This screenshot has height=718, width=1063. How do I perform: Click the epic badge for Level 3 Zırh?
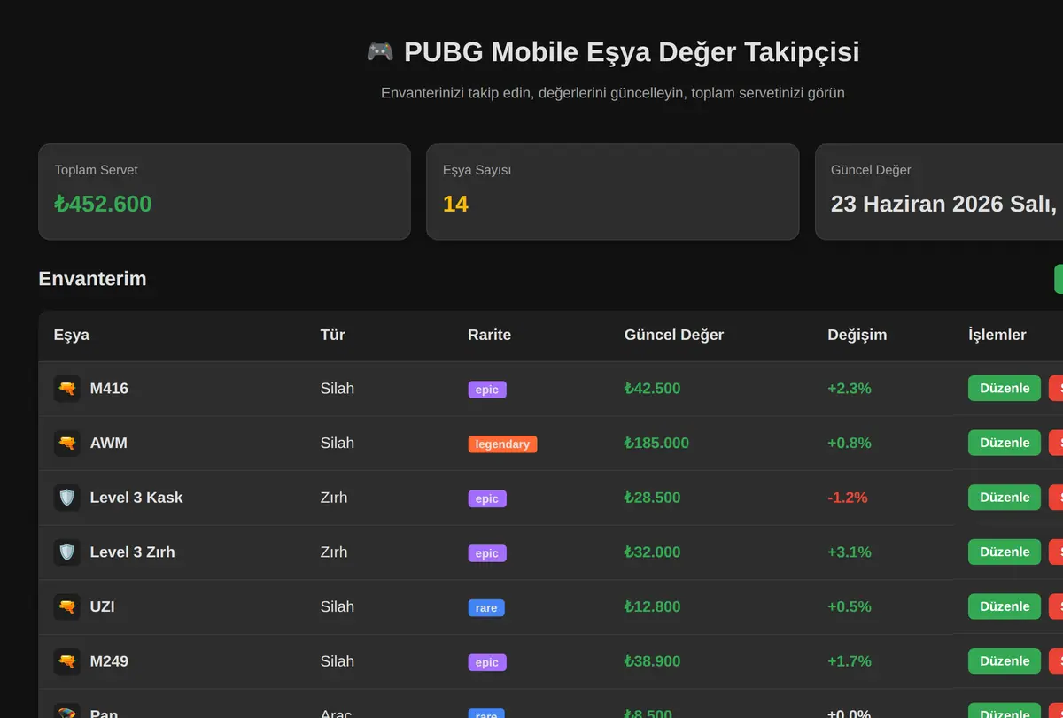(487, 553)
